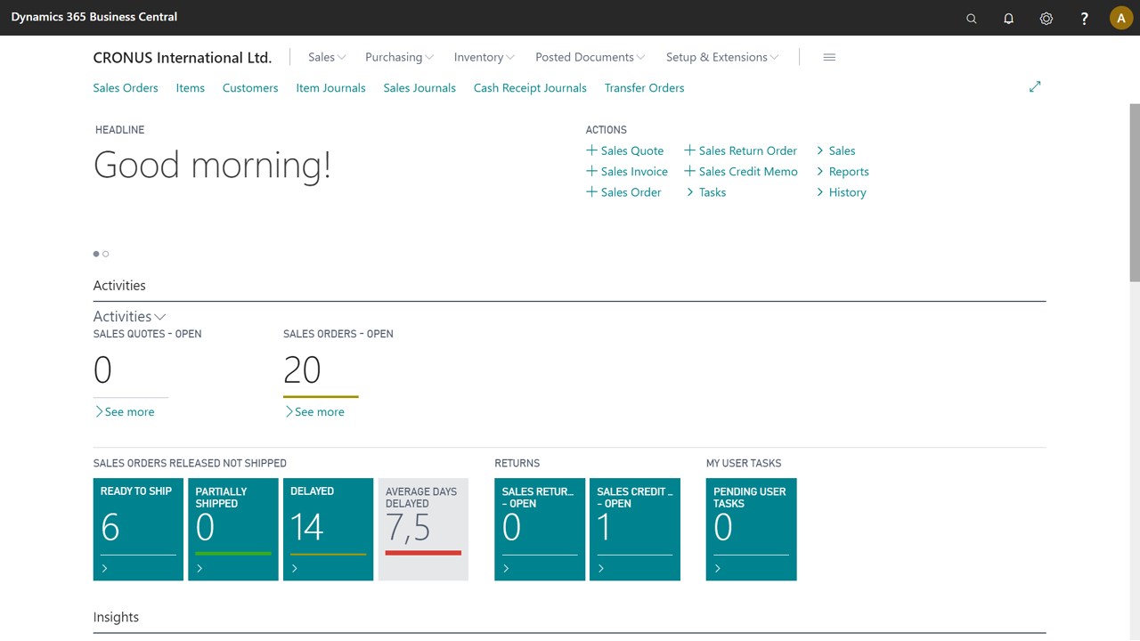
Task: Expand the Sales actions group
Action: coord(835,150)
